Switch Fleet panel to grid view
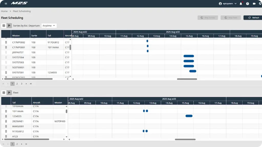The height and width of the screenshot is (147, 262). [4, 92]
